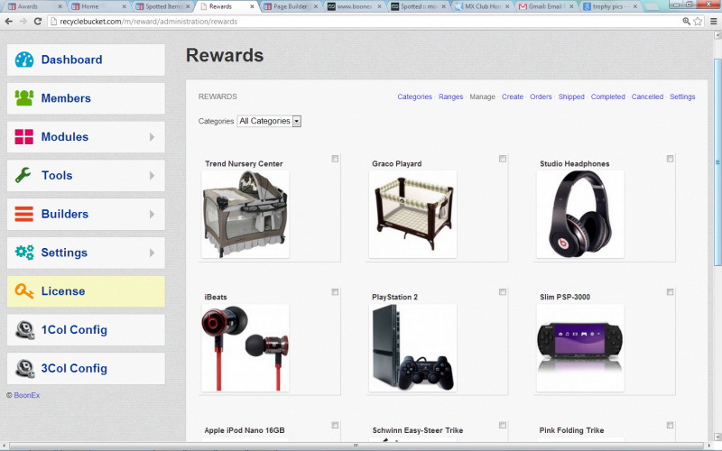Select the Slim PSP-3000 checkbox
722x451 pixels.
670,292
